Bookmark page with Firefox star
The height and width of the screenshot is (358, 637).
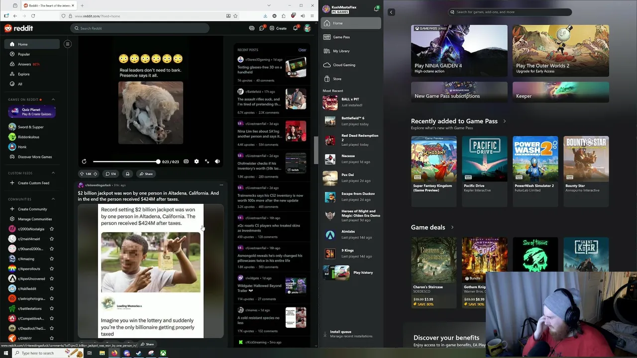point(235,16)
